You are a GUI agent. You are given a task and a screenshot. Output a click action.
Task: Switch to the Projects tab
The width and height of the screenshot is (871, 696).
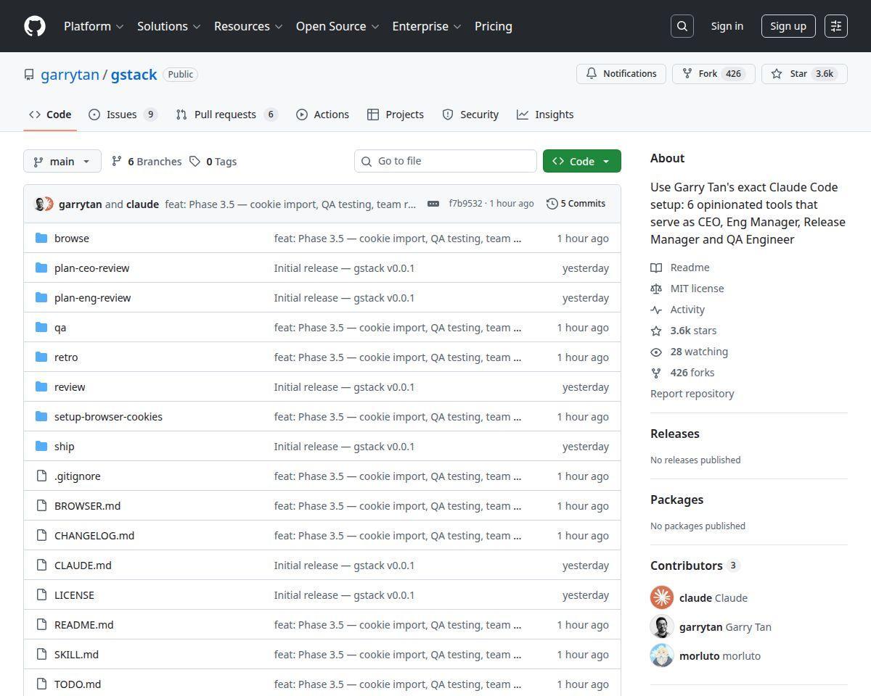point(396,115)
